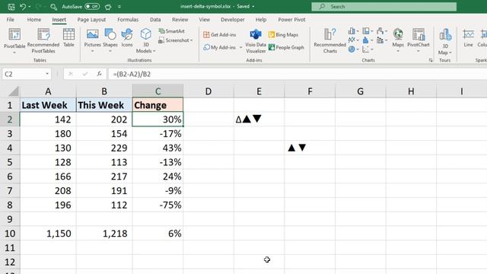Select column G header

pyautogui.click(x=360, y=91)
